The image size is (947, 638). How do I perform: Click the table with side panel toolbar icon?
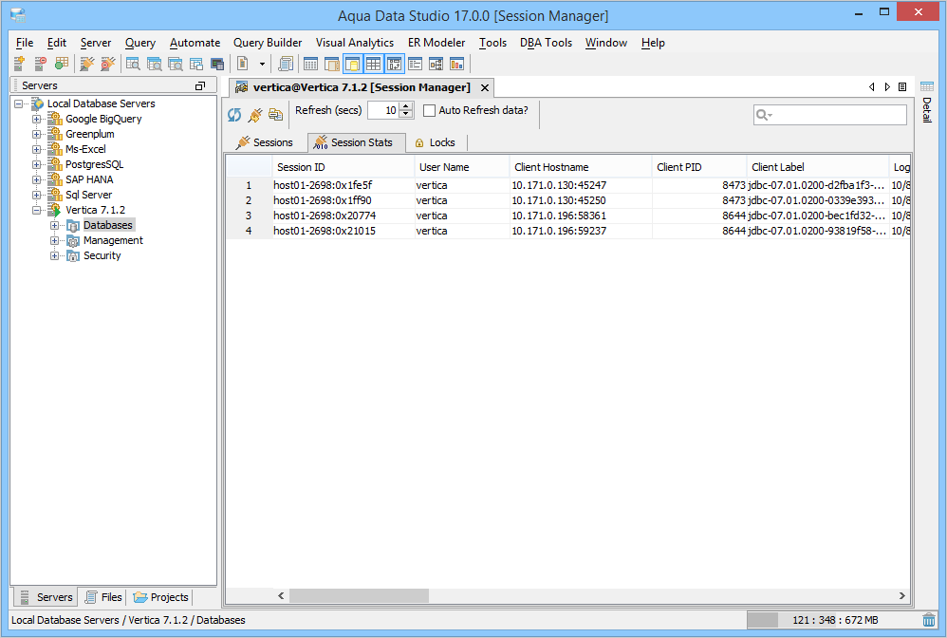click(x=331, y=64)
